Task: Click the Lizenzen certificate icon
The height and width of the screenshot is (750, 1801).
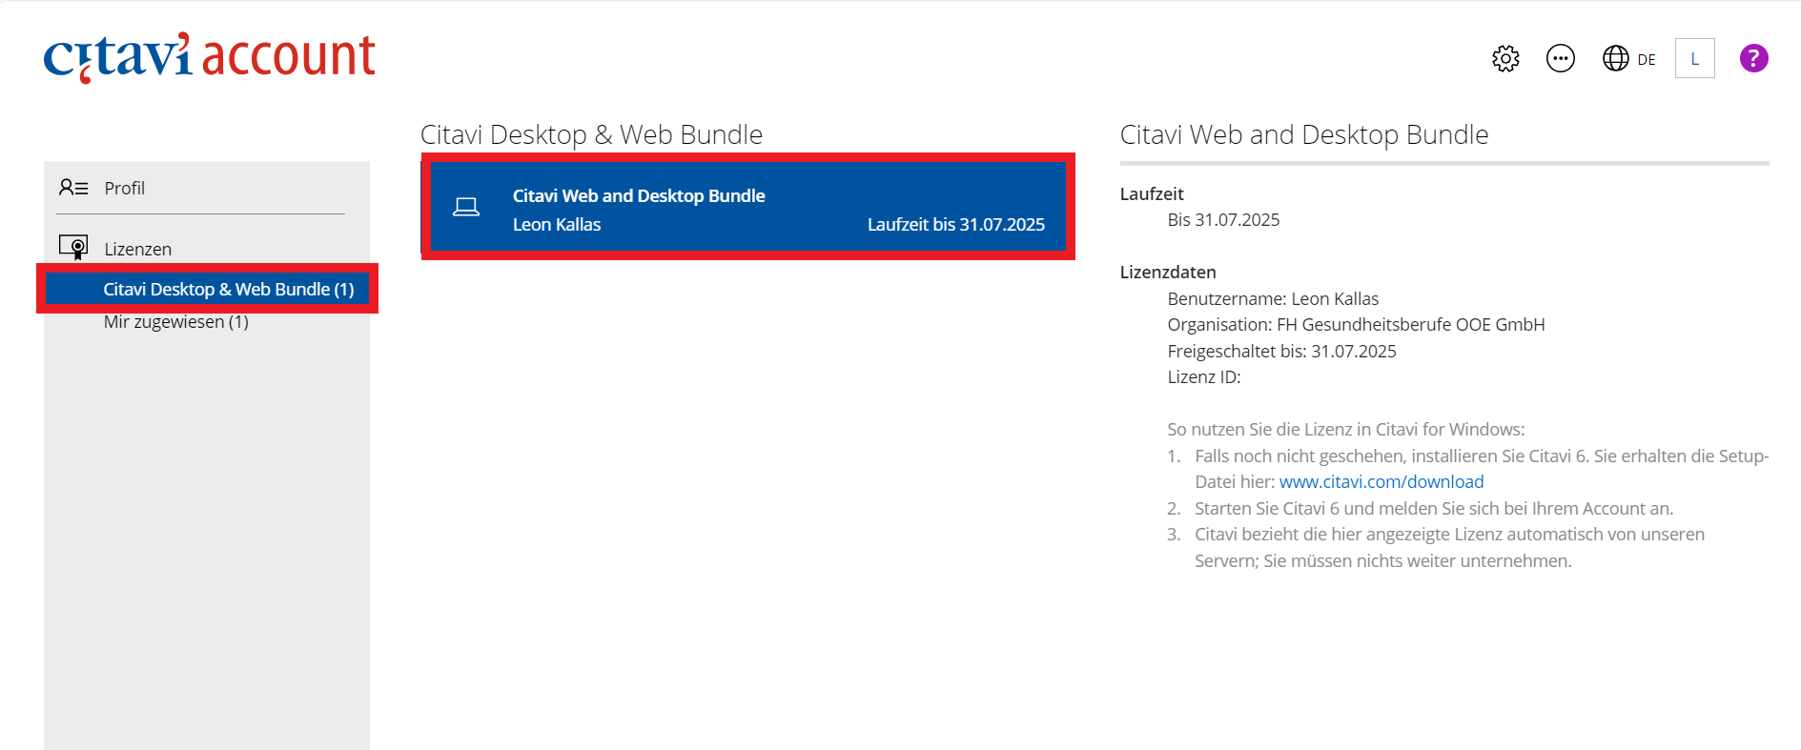Action: pyautogui.click(x=73, y=248)
